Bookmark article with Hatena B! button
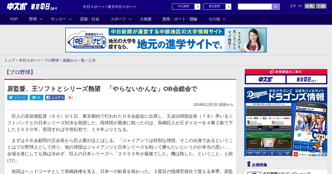 pos(37,97)
